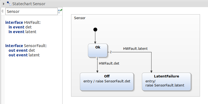
Task: Click transition priority number 1 badge
Action: point(97,58)
